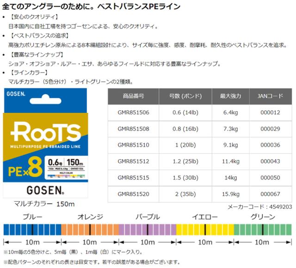
Task: Click the ROOTS PE×8 product package image
Action: pyautogui.click(x=45, y=143)
